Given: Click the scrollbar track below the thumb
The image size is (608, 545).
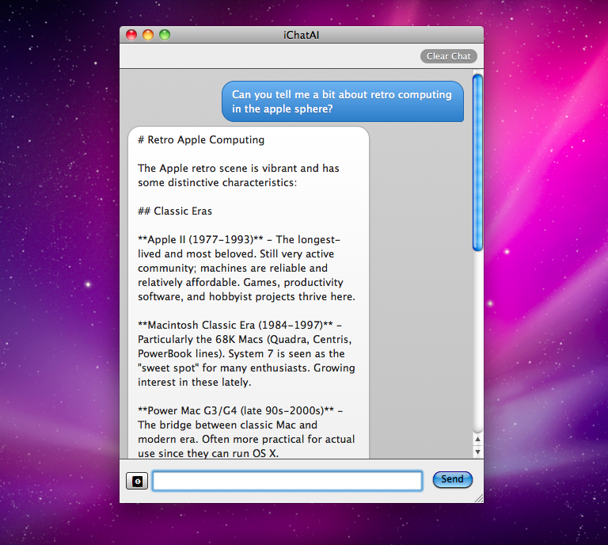Looking at the screenshot, I should [477, 341].
